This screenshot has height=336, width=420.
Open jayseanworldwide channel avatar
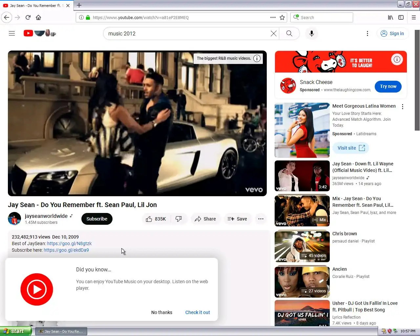point(14,219)
